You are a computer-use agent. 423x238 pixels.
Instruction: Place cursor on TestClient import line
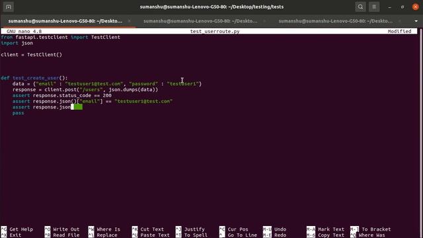tap(60, 37)
